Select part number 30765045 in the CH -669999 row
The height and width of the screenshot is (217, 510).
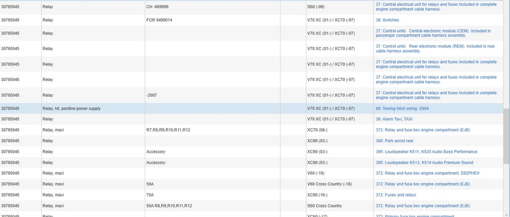(x=20, y=7)
